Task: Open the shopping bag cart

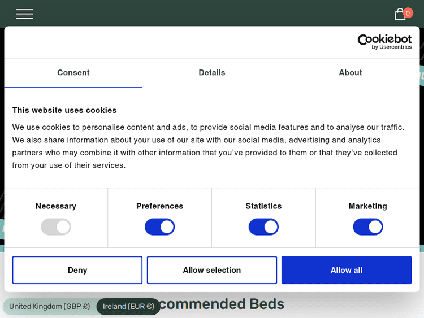Action: (400, 15)
